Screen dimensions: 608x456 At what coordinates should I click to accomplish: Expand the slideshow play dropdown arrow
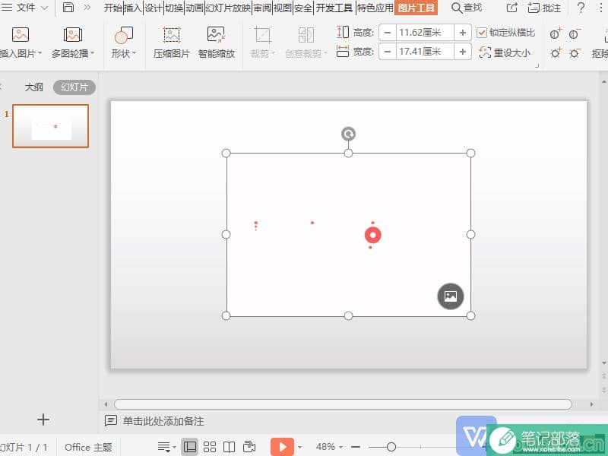coord(299,447)
